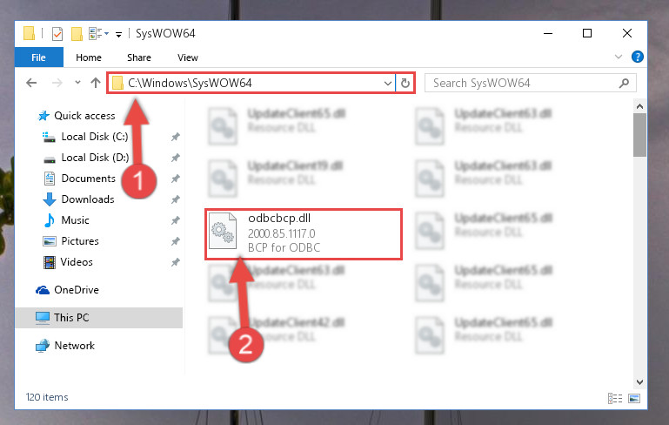
Task: Open recent locations dropdown arrow
Action: tap(77, 82)
